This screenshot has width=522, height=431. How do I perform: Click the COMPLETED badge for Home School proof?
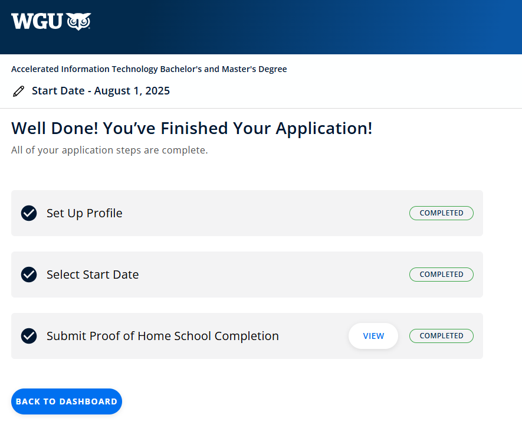point(441,336)
